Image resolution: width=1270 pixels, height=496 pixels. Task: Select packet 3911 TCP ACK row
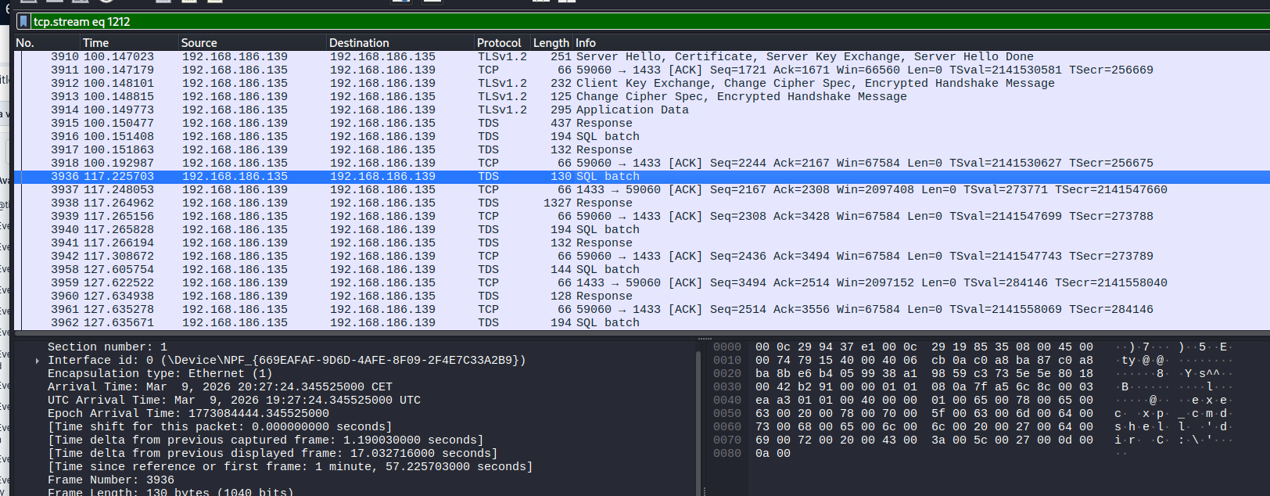click(642, 70)
